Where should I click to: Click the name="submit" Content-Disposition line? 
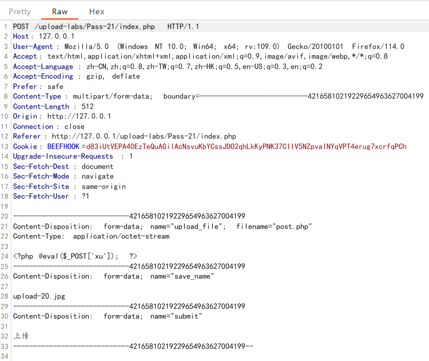(108, 316)
